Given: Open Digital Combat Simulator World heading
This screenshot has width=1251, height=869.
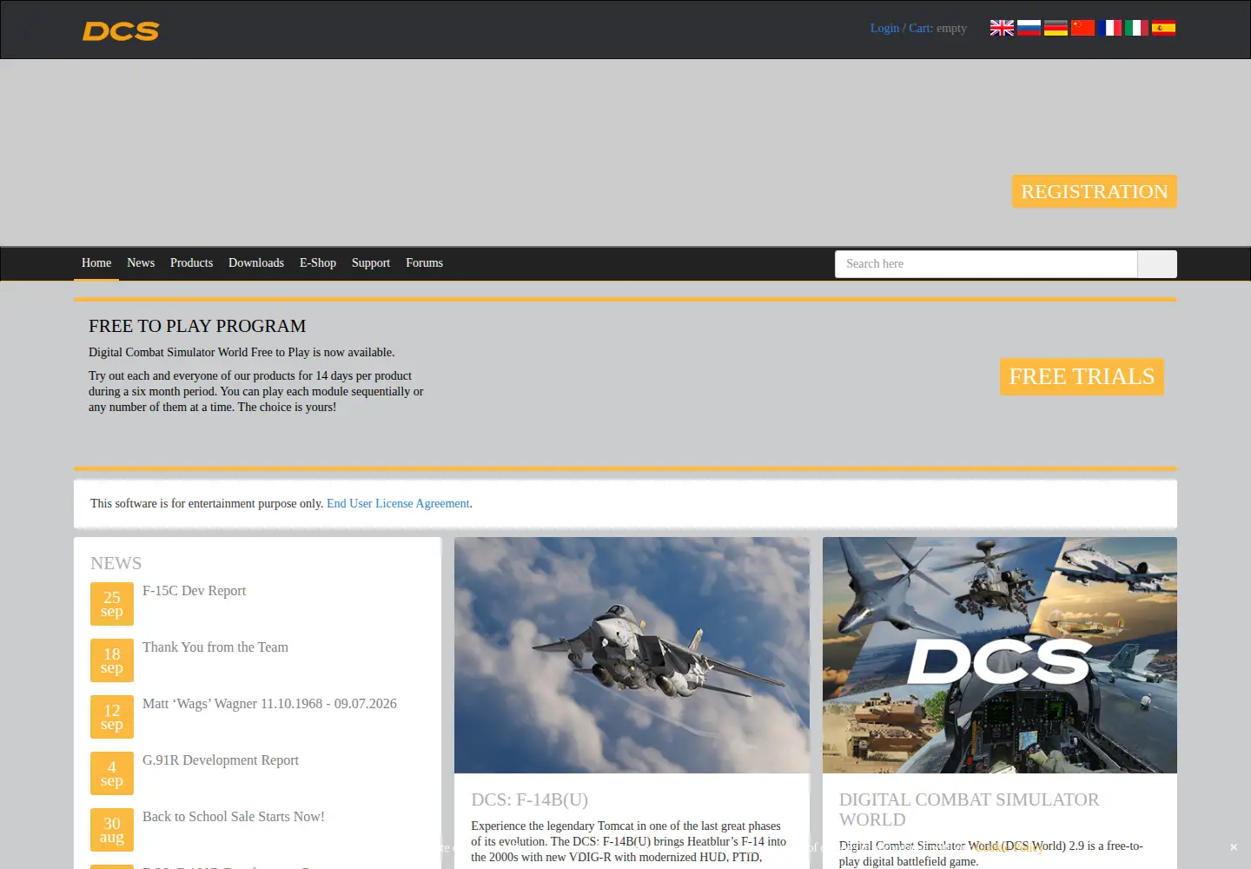Looking at the screenshot, I should pyautogui.click(x=969, y=809).
